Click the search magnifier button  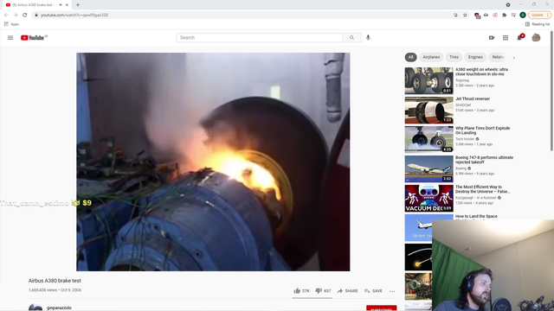351,38
